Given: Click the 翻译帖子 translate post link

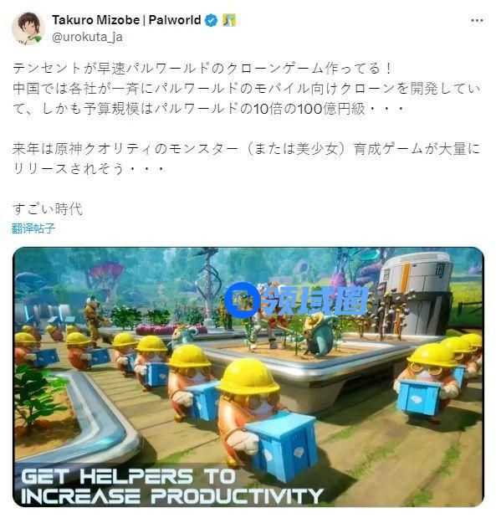Looking at the screenshot, I should pyautogui.click(x=33, y=228).
